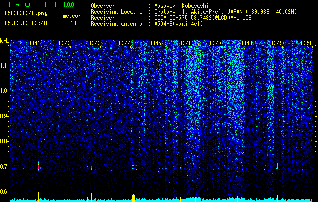Click the 0349 time marker
The height and width of the screenshot is (202, 318).
coord(277,43)
